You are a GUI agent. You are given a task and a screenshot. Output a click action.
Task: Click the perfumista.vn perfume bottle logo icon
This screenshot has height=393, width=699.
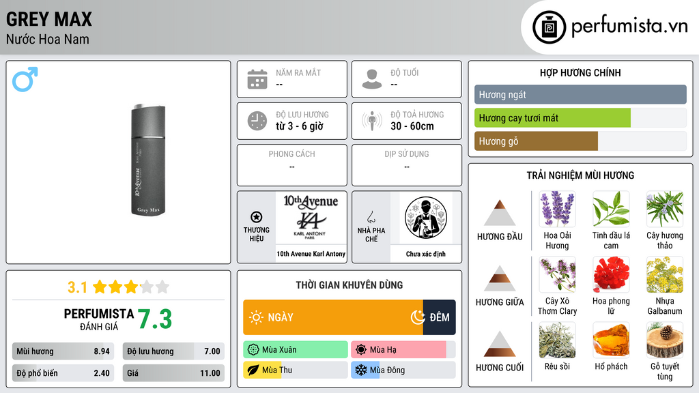point(549,27)
